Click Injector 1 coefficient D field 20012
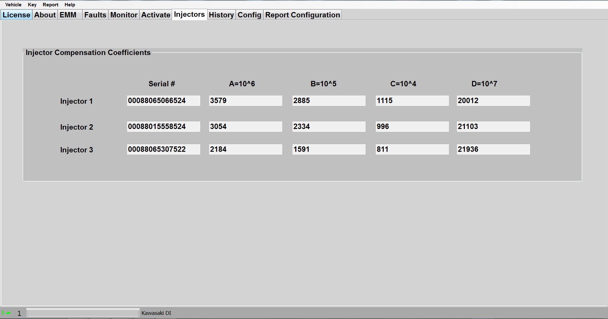This screenshot has width=608, height=319. (x=493, y=101)
